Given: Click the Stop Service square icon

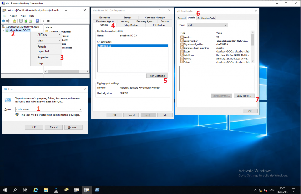Looking at the screenshot, I should (49, 21).
